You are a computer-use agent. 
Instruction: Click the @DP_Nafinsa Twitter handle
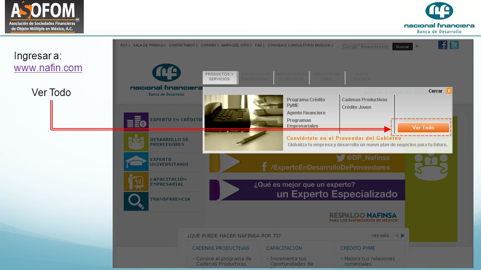pyautogui.click(x=368, y=158)
